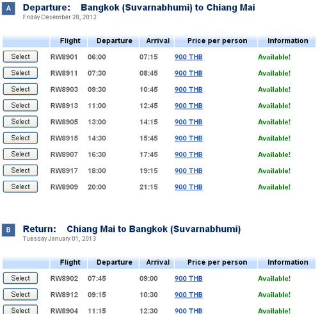Select flight RW8913 departing at 11:00

tap(20, 105)
